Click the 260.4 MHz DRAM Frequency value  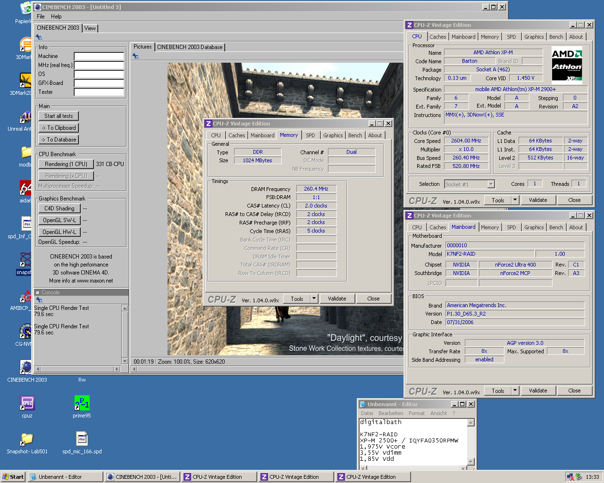[x=316, y=189]
